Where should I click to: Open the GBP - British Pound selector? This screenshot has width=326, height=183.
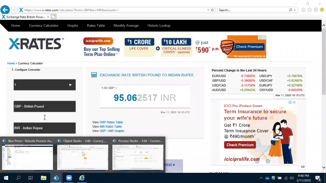click(45, 106)
